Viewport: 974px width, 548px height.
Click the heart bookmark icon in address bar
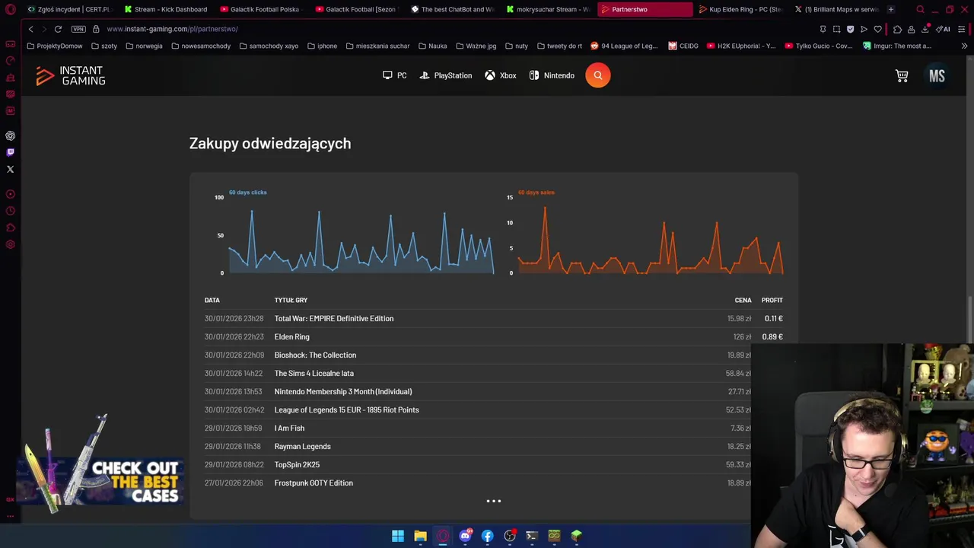click(x=877, y=29)
